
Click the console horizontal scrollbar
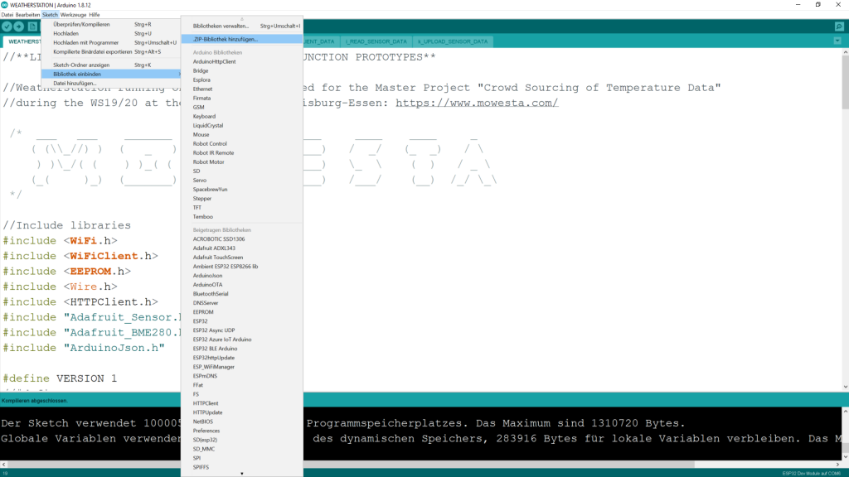(x=351, y=464)
